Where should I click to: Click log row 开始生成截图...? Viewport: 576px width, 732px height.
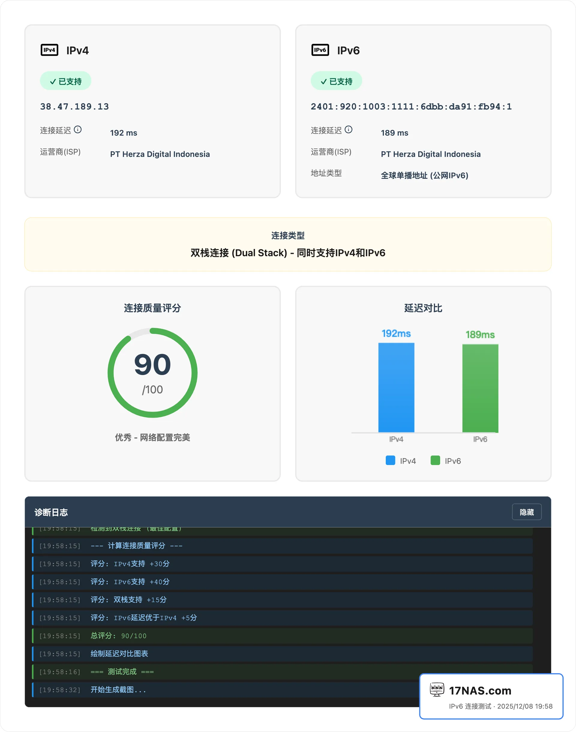[x=226, y=690]
